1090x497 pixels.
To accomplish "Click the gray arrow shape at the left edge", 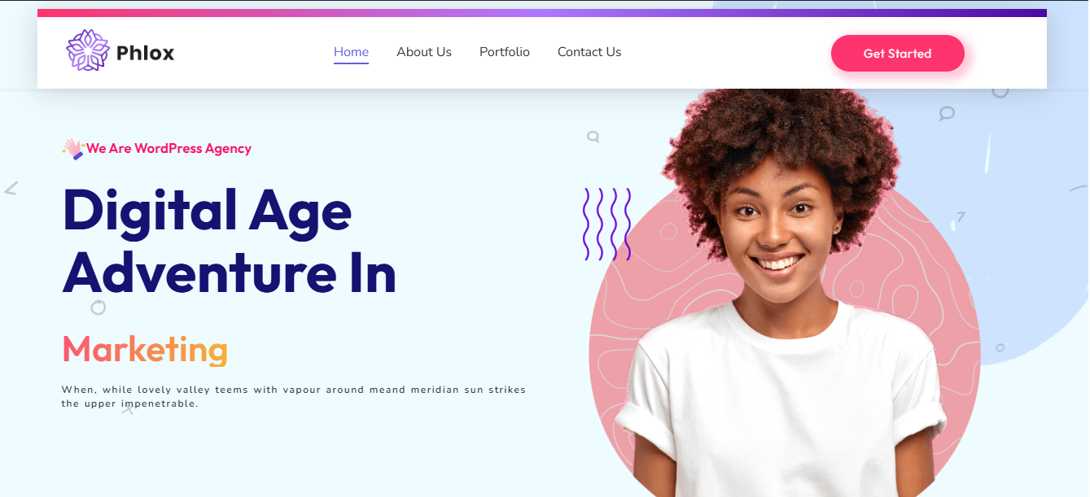I will 11,189.
